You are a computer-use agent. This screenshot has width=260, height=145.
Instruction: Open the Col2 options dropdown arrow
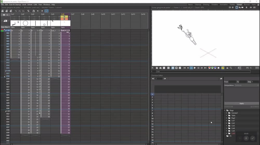click(x=29, y=19)
